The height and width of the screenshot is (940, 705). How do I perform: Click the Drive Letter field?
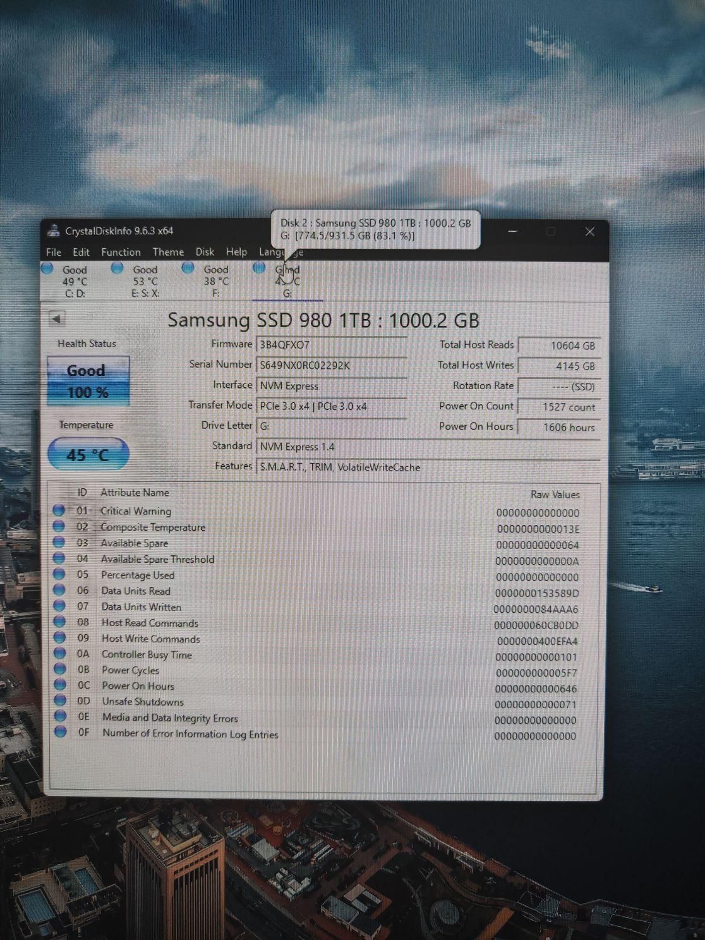332,426
